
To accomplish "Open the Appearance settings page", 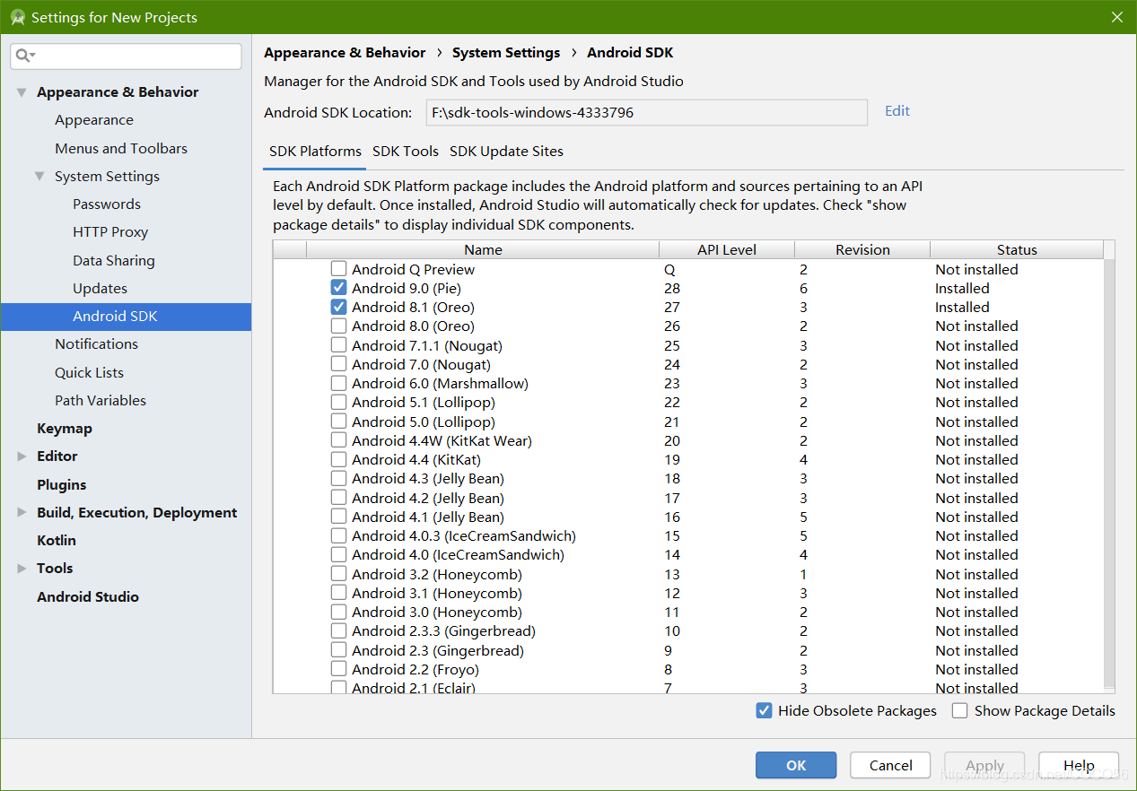I will 94,120.
